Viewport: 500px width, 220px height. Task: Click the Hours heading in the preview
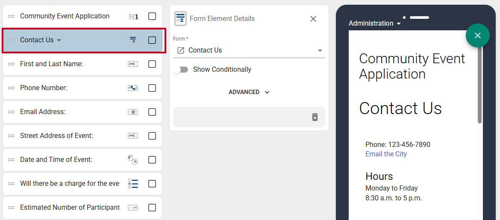tap(379, 176)
